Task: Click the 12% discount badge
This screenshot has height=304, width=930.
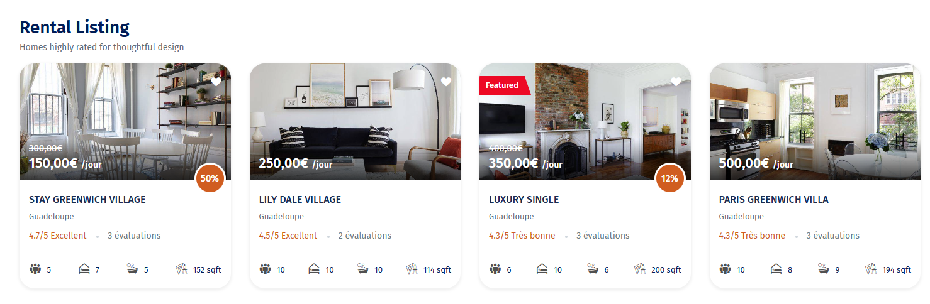Action: click(x=669, y=178)
